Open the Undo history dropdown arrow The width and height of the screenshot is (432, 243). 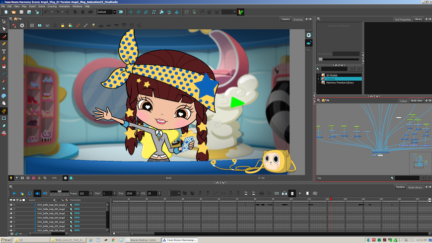[52, 12]
